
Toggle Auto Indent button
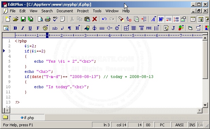[168, 19]
